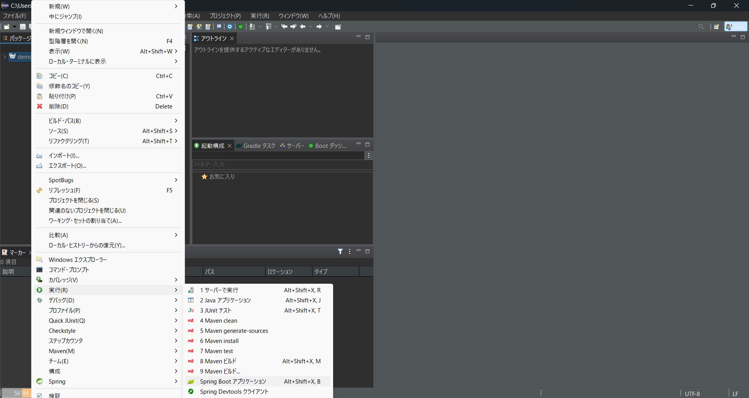Click the Next Annotation toolbar icon
Screen dimensions: 749x398
click(252, 27)
